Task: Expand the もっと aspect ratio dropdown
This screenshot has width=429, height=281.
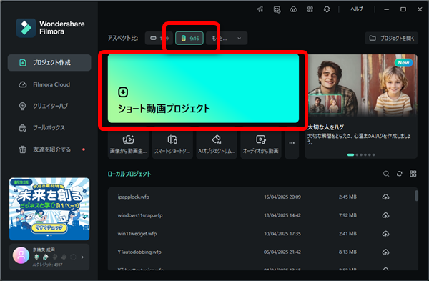Action: [227, 39]
